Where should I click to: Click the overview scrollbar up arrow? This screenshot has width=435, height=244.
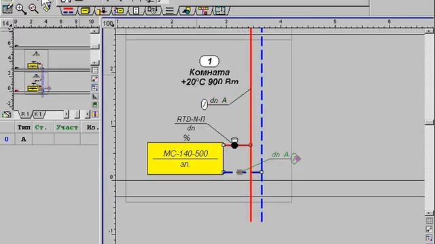coord(95,31)
